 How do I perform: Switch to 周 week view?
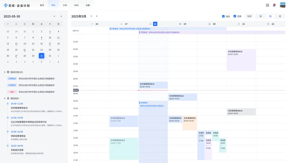click(270, 16)
